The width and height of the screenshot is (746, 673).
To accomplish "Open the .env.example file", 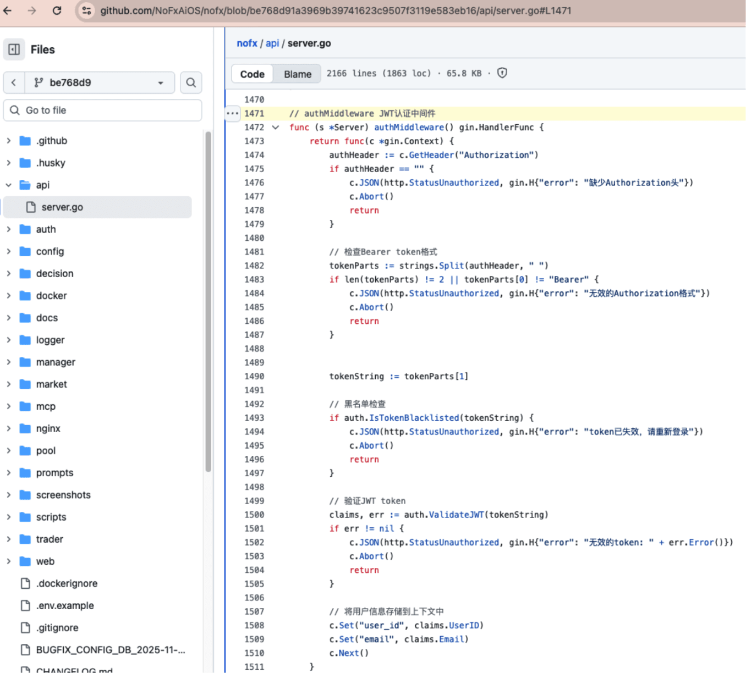I will coord(64,605).
